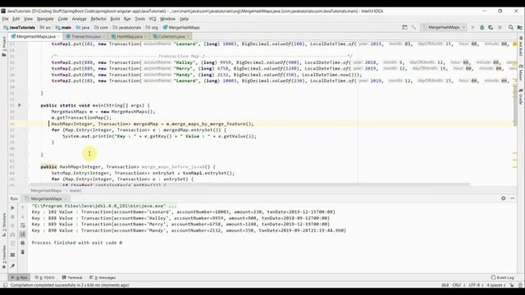525x295 pixels.
Task: Click java breadcrumb in navigation bar
Action: (x=83, y=27)
